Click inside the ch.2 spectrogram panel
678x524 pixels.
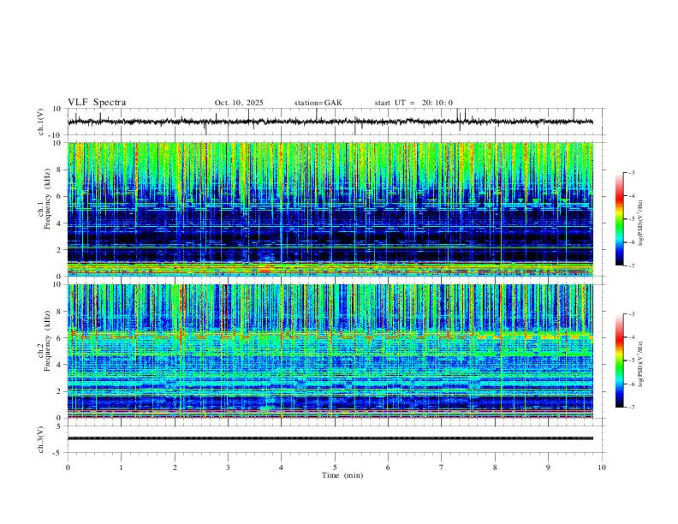pos(330,351)
